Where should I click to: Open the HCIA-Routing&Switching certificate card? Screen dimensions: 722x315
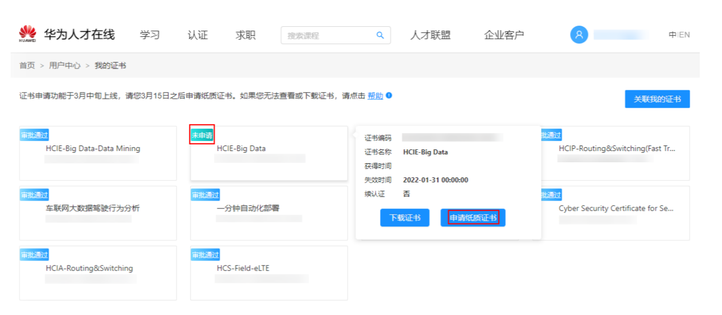pos(98,273)
